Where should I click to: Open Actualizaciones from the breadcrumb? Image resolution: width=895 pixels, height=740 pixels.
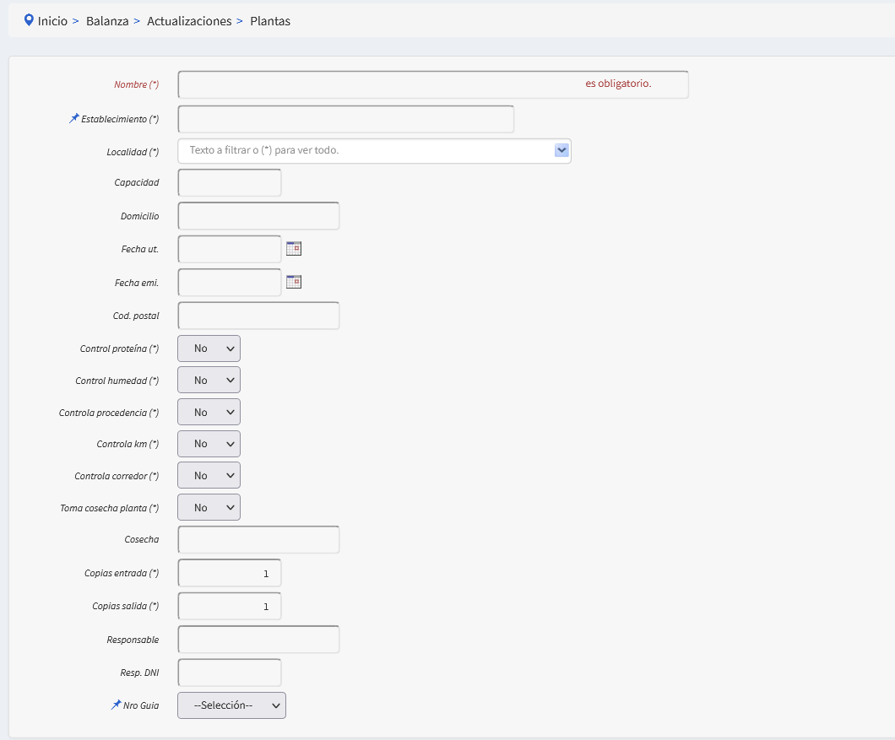click(189, 21)
